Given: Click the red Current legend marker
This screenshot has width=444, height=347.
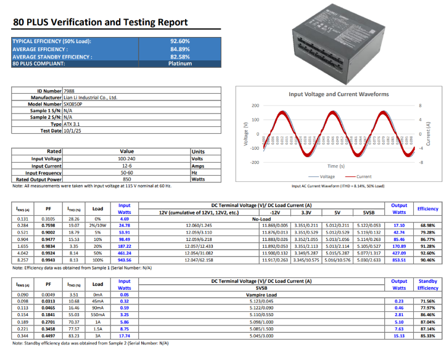Looking at the screenshot, I should (x=350, y=177).
